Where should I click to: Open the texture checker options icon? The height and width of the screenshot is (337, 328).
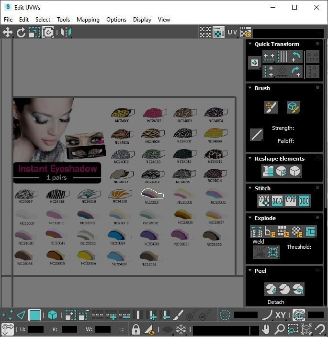pyautogui.click(x=246, y=32)
